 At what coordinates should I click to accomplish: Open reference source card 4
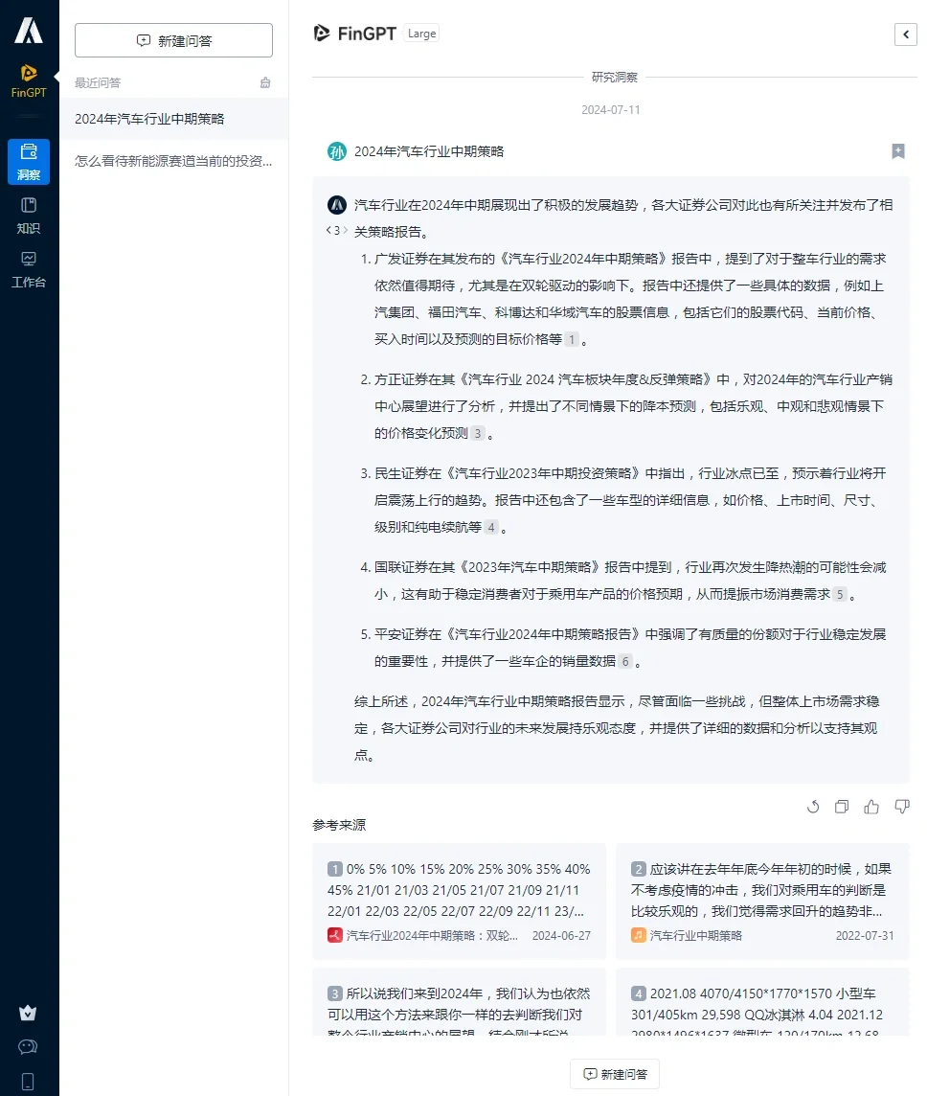[x=762, y=1002]
